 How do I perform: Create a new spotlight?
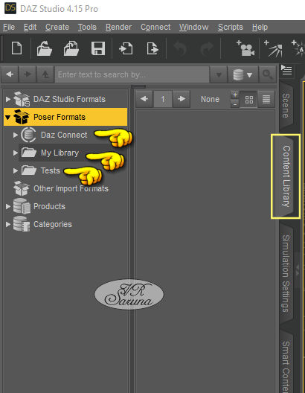point(274,48)
